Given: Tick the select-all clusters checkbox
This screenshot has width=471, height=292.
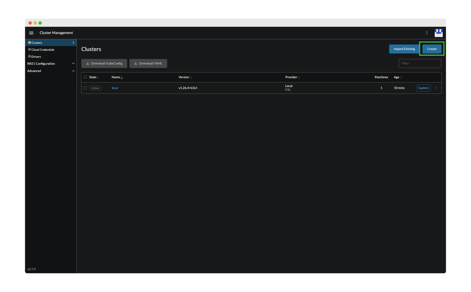Looking at the screenshot, I should 85,77.
